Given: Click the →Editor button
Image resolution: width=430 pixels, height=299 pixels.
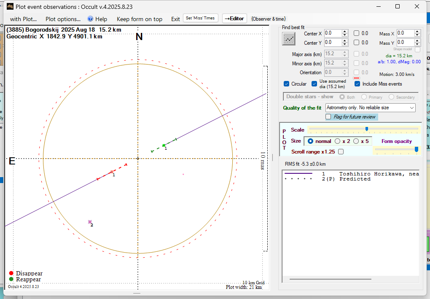Looking at the screenshot, I should (234, 19).
